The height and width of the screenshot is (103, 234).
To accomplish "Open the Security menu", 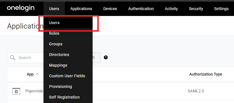I will [196, 9].
